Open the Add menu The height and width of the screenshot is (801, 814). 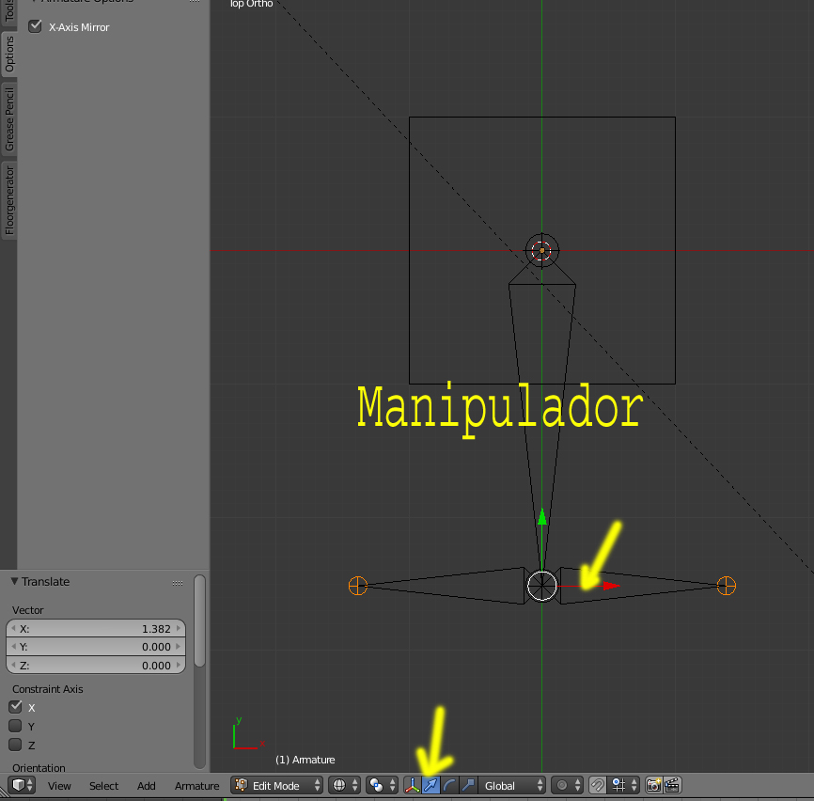[x=147, y=786]
